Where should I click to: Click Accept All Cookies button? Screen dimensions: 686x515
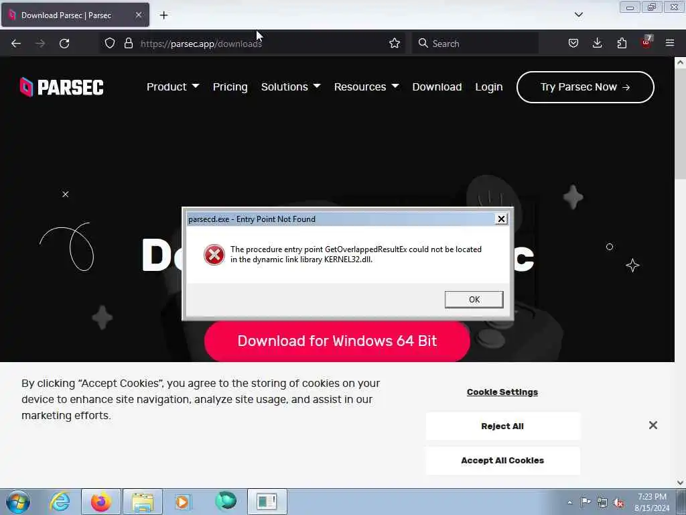(x=502, y=460)
